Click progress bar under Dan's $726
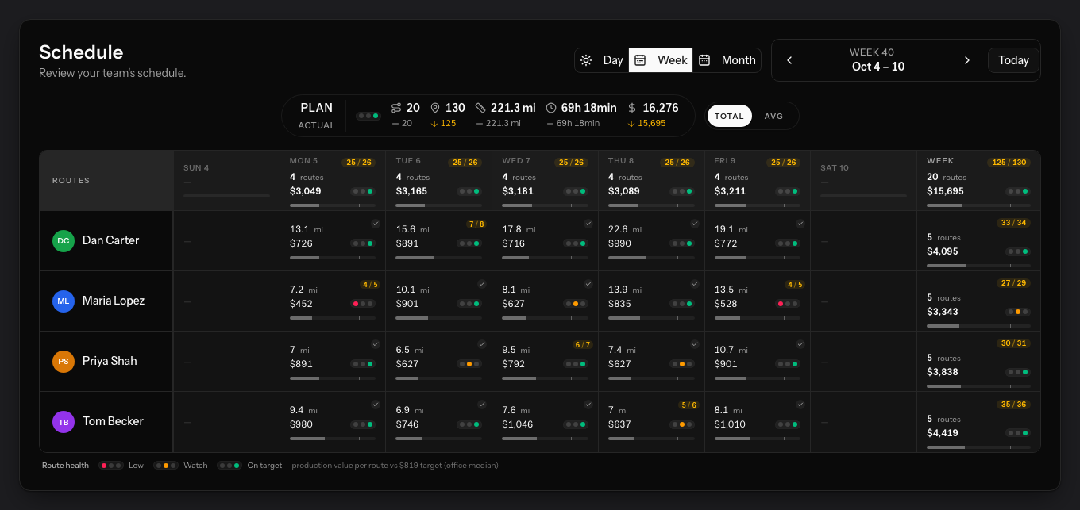1080x510 pixels. tap(333, 258)
